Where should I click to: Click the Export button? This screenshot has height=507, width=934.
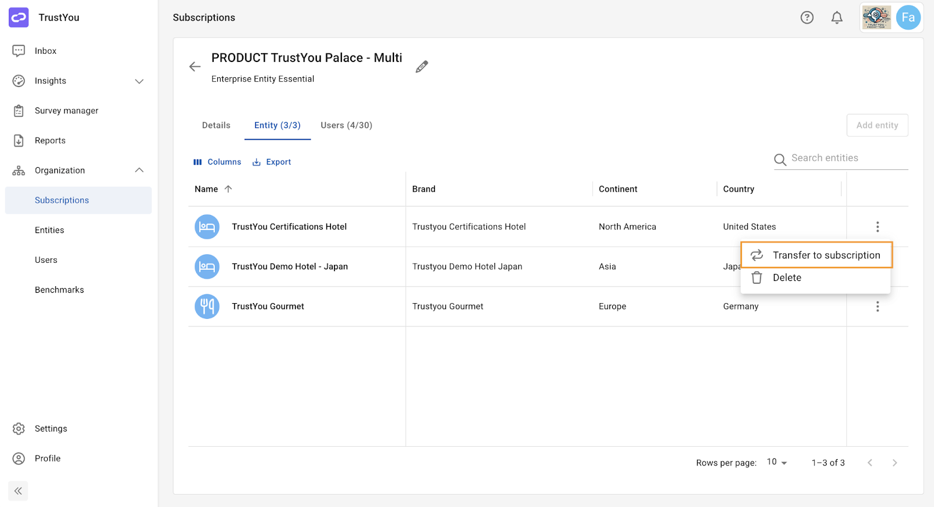pos(271,162)
